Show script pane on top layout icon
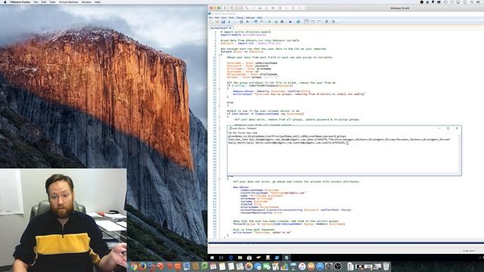 click(306, 22)
